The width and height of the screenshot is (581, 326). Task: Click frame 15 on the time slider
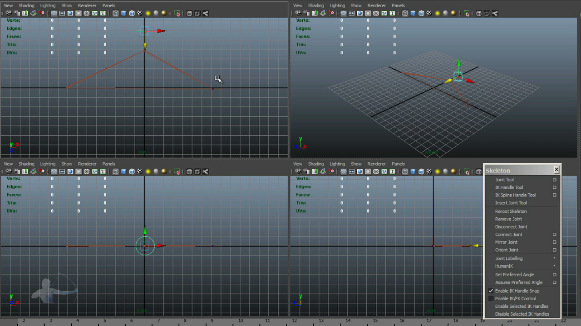375,321
